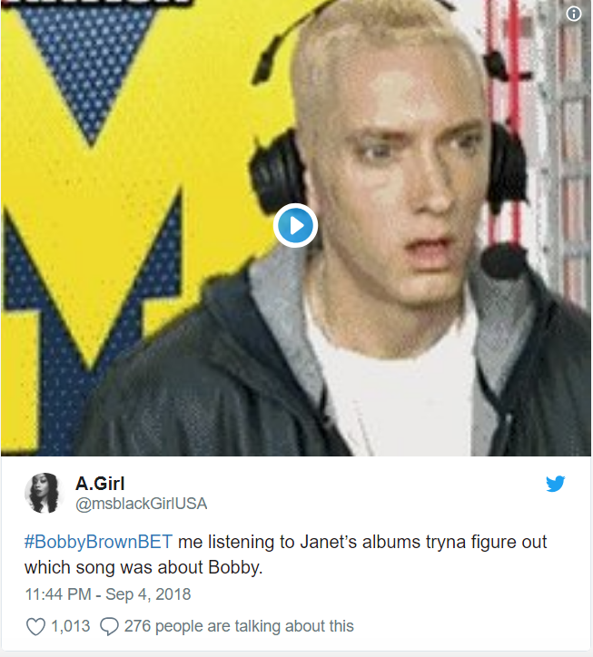593x657 pixels.
Task: Click the A.Girl display name
Action: click(100, 484)
